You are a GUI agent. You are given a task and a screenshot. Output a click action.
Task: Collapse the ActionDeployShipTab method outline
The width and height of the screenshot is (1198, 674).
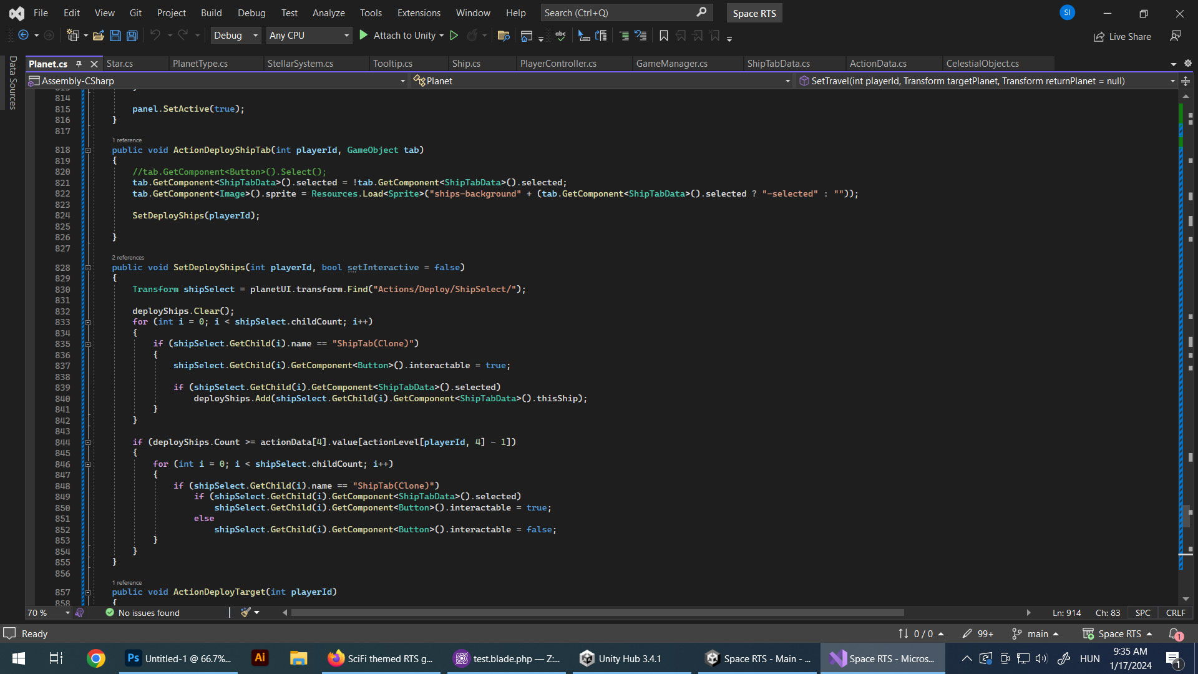88,150
